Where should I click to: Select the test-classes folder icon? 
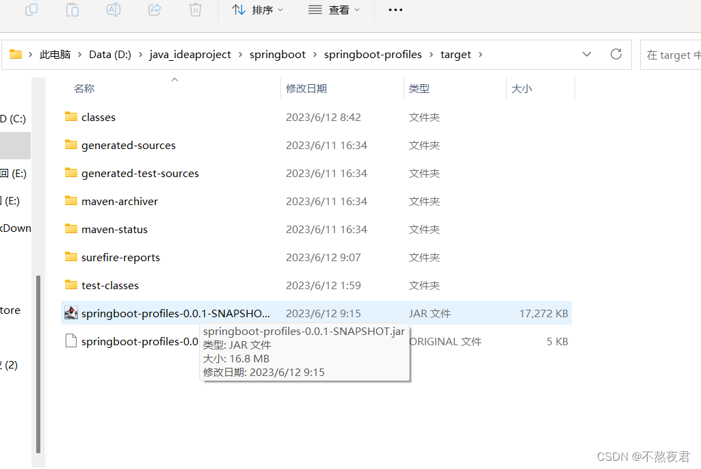click(x=71, y=285)
